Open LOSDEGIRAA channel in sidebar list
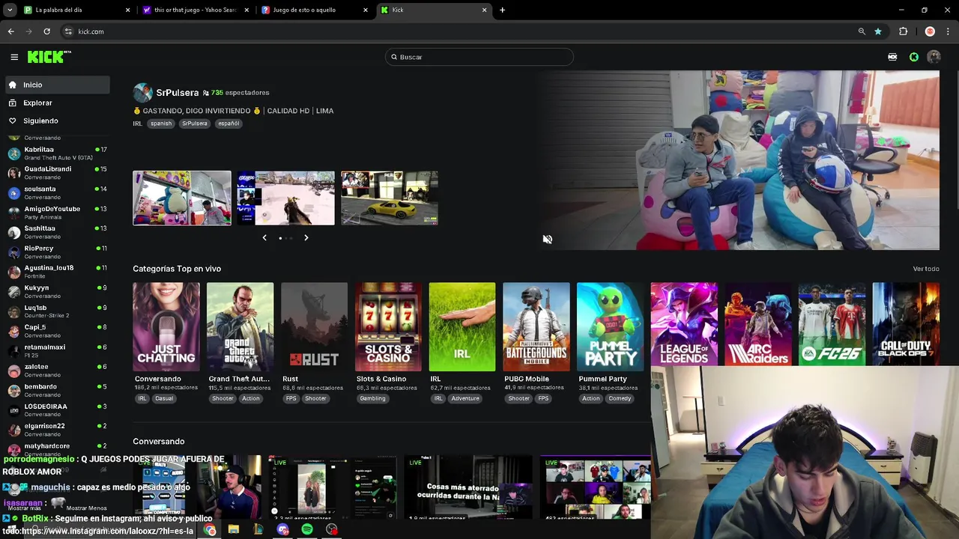 point(57,410)
